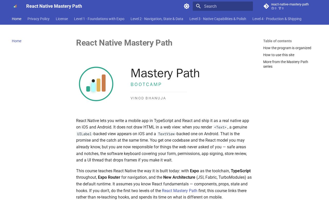329x206 pixels.
Task: Open the Privacy Policy tab
Action: pos(39,19)
